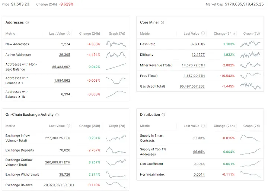This screenshot has height=194, width=268.
Task: Click Last Value info icon in Addresses panel
Action: click(x=68, y=34)
